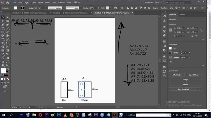Viewport: 211px width, 118px height.
Task: Switch to the Untitled-1 document tab
Action: point(71,13)
